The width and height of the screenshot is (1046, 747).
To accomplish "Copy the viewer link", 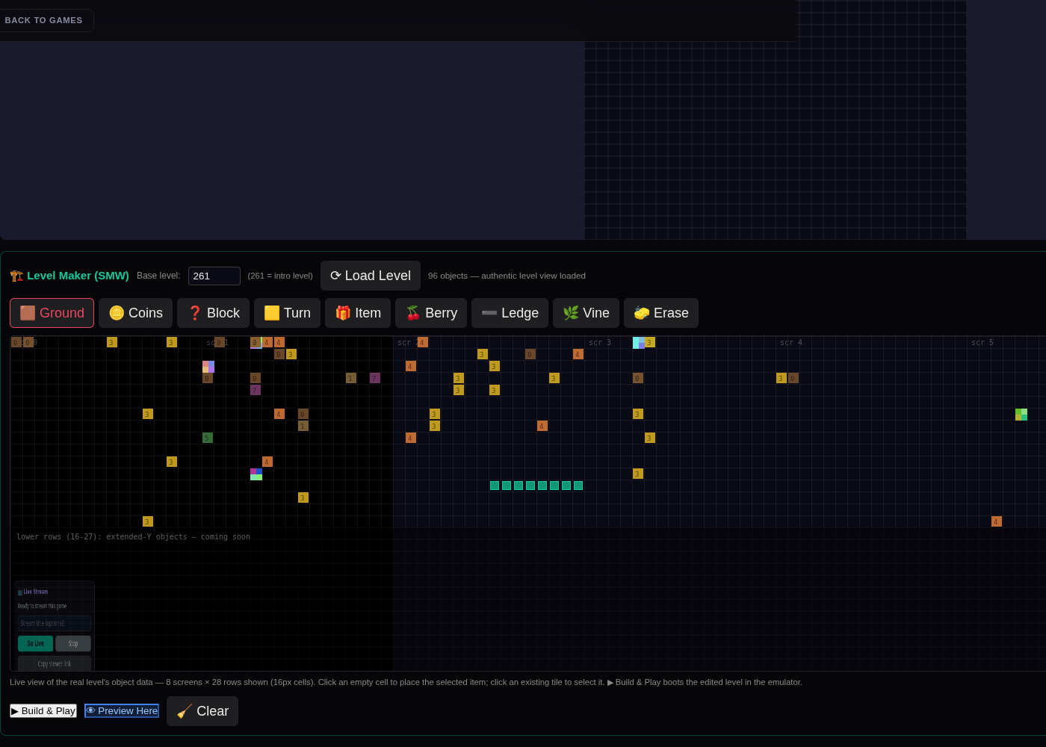I will [x=55, y=663].
